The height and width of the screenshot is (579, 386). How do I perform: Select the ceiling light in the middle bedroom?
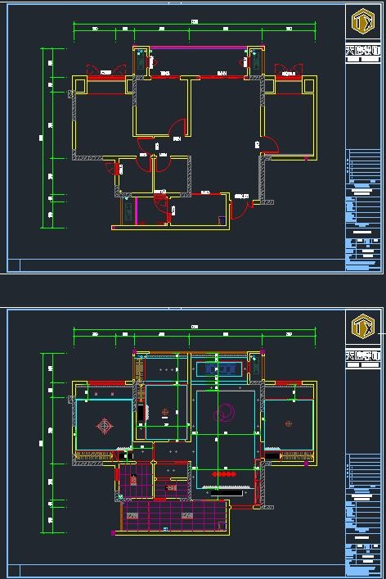coord(165,412)
